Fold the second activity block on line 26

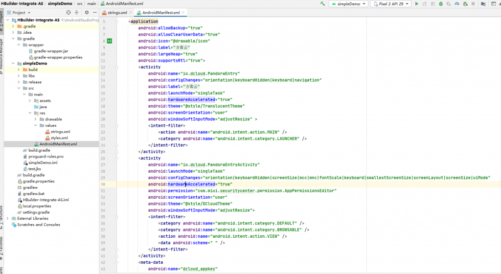point(116,158)
